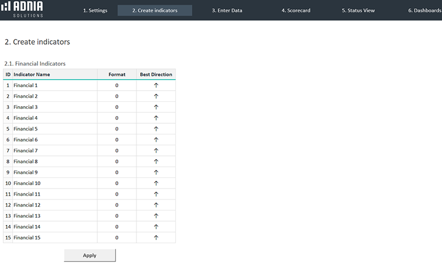This screenshot has height=267, width=442.
Task: Switch to the 3. Enter Data tab
Action: point(227,11)
